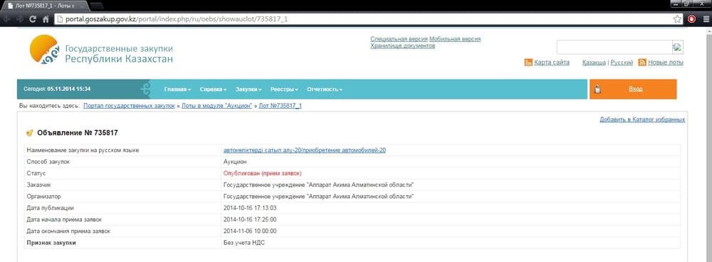This screenshot has height=262, width=712.
Task: Open the Chrome menu hamburger icon
Action: coord(705,19)
